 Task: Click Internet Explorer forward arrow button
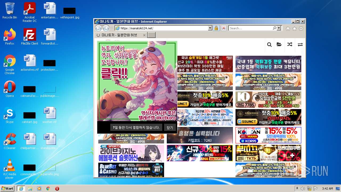106,28
